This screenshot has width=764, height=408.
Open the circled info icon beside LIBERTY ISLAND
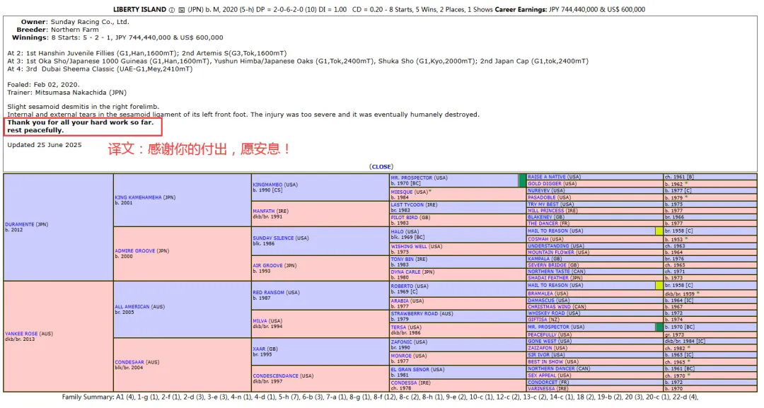point(171,9)
